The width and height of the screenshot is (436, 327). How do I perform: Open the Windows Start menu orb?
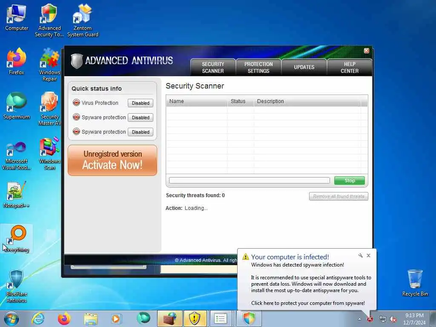tap(11, 318)
